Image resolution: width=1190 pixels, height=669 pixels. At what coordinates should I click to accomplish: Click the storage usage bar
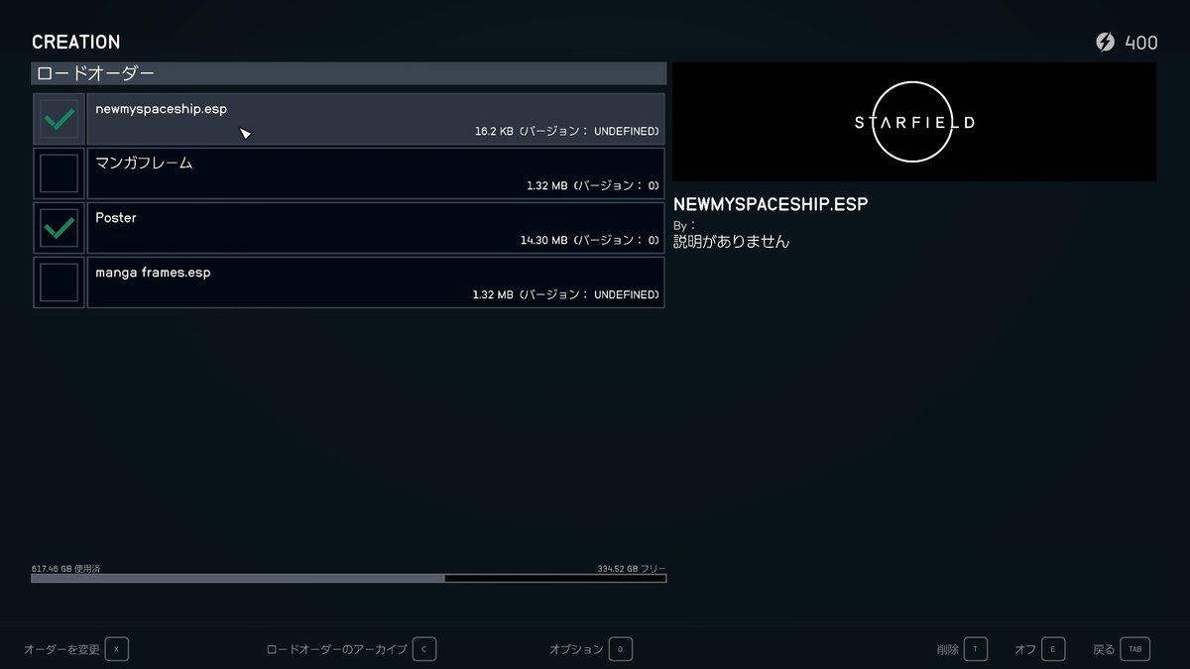pos(349,578)
